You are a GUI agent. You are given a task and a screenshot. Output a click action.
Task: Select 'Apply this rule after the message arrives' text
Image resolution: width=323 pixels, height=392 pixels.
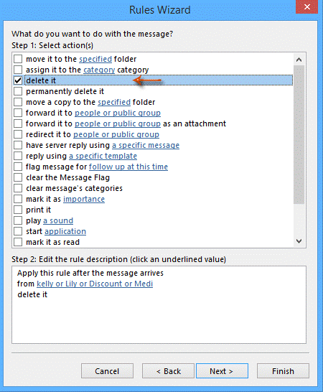[x=90, y=273]
